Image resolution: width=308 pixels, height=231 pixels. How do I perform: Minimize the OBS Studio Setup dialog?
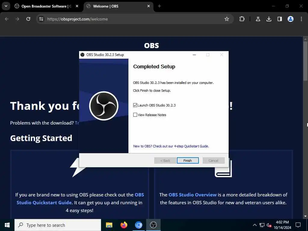(194, 55)
